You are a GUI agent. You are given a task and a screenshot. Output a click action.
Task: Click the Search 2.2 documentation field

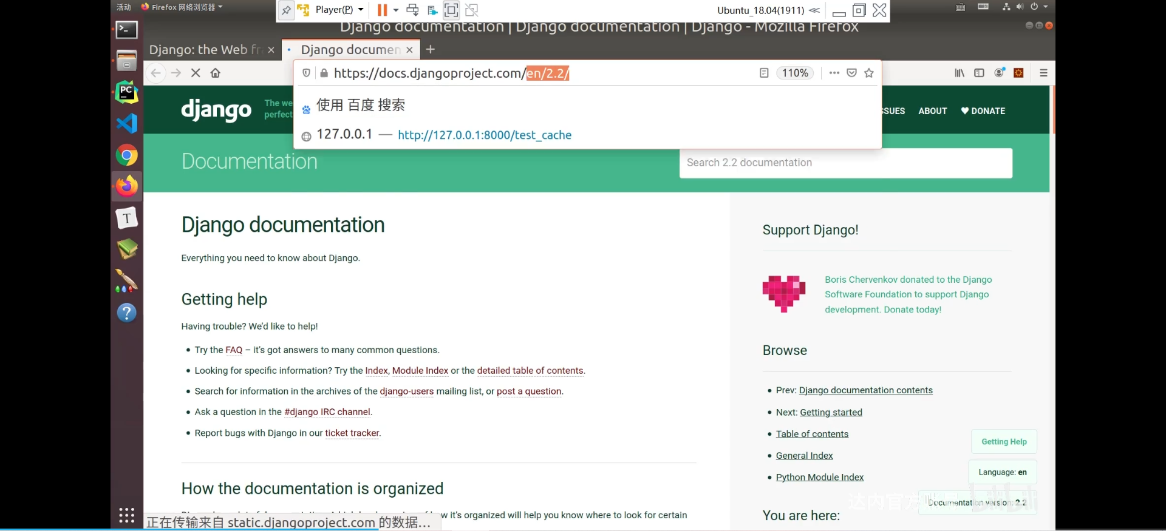(x=846, y=163)
